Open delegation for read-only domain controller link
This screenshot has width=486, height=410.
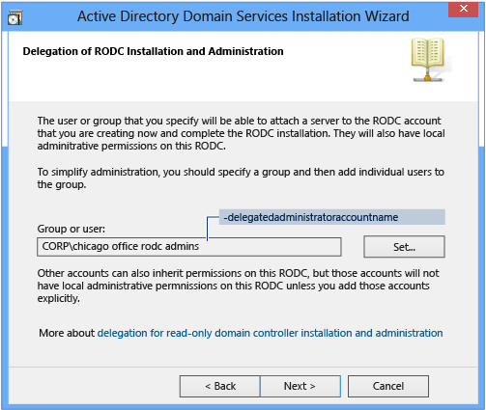270,333
